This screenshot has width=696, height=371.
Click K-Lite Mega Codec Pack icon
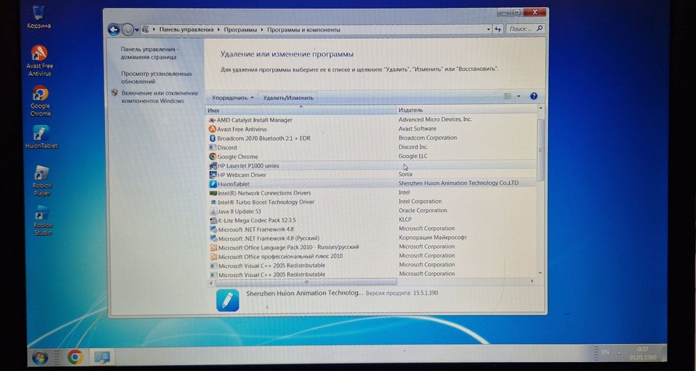(x=214, y=220)
